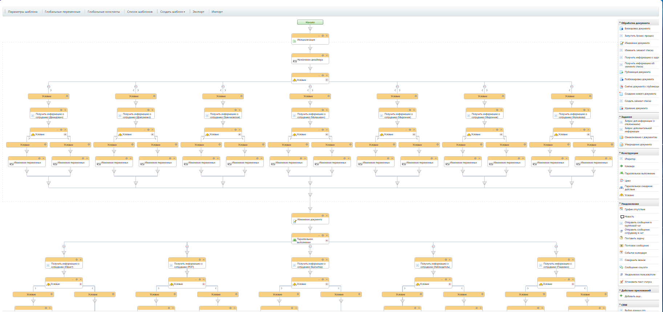Viewport: 663px width, 312px height.
Task: Open the Создать шаблон dropdown
Action: (x=173, y=12)
